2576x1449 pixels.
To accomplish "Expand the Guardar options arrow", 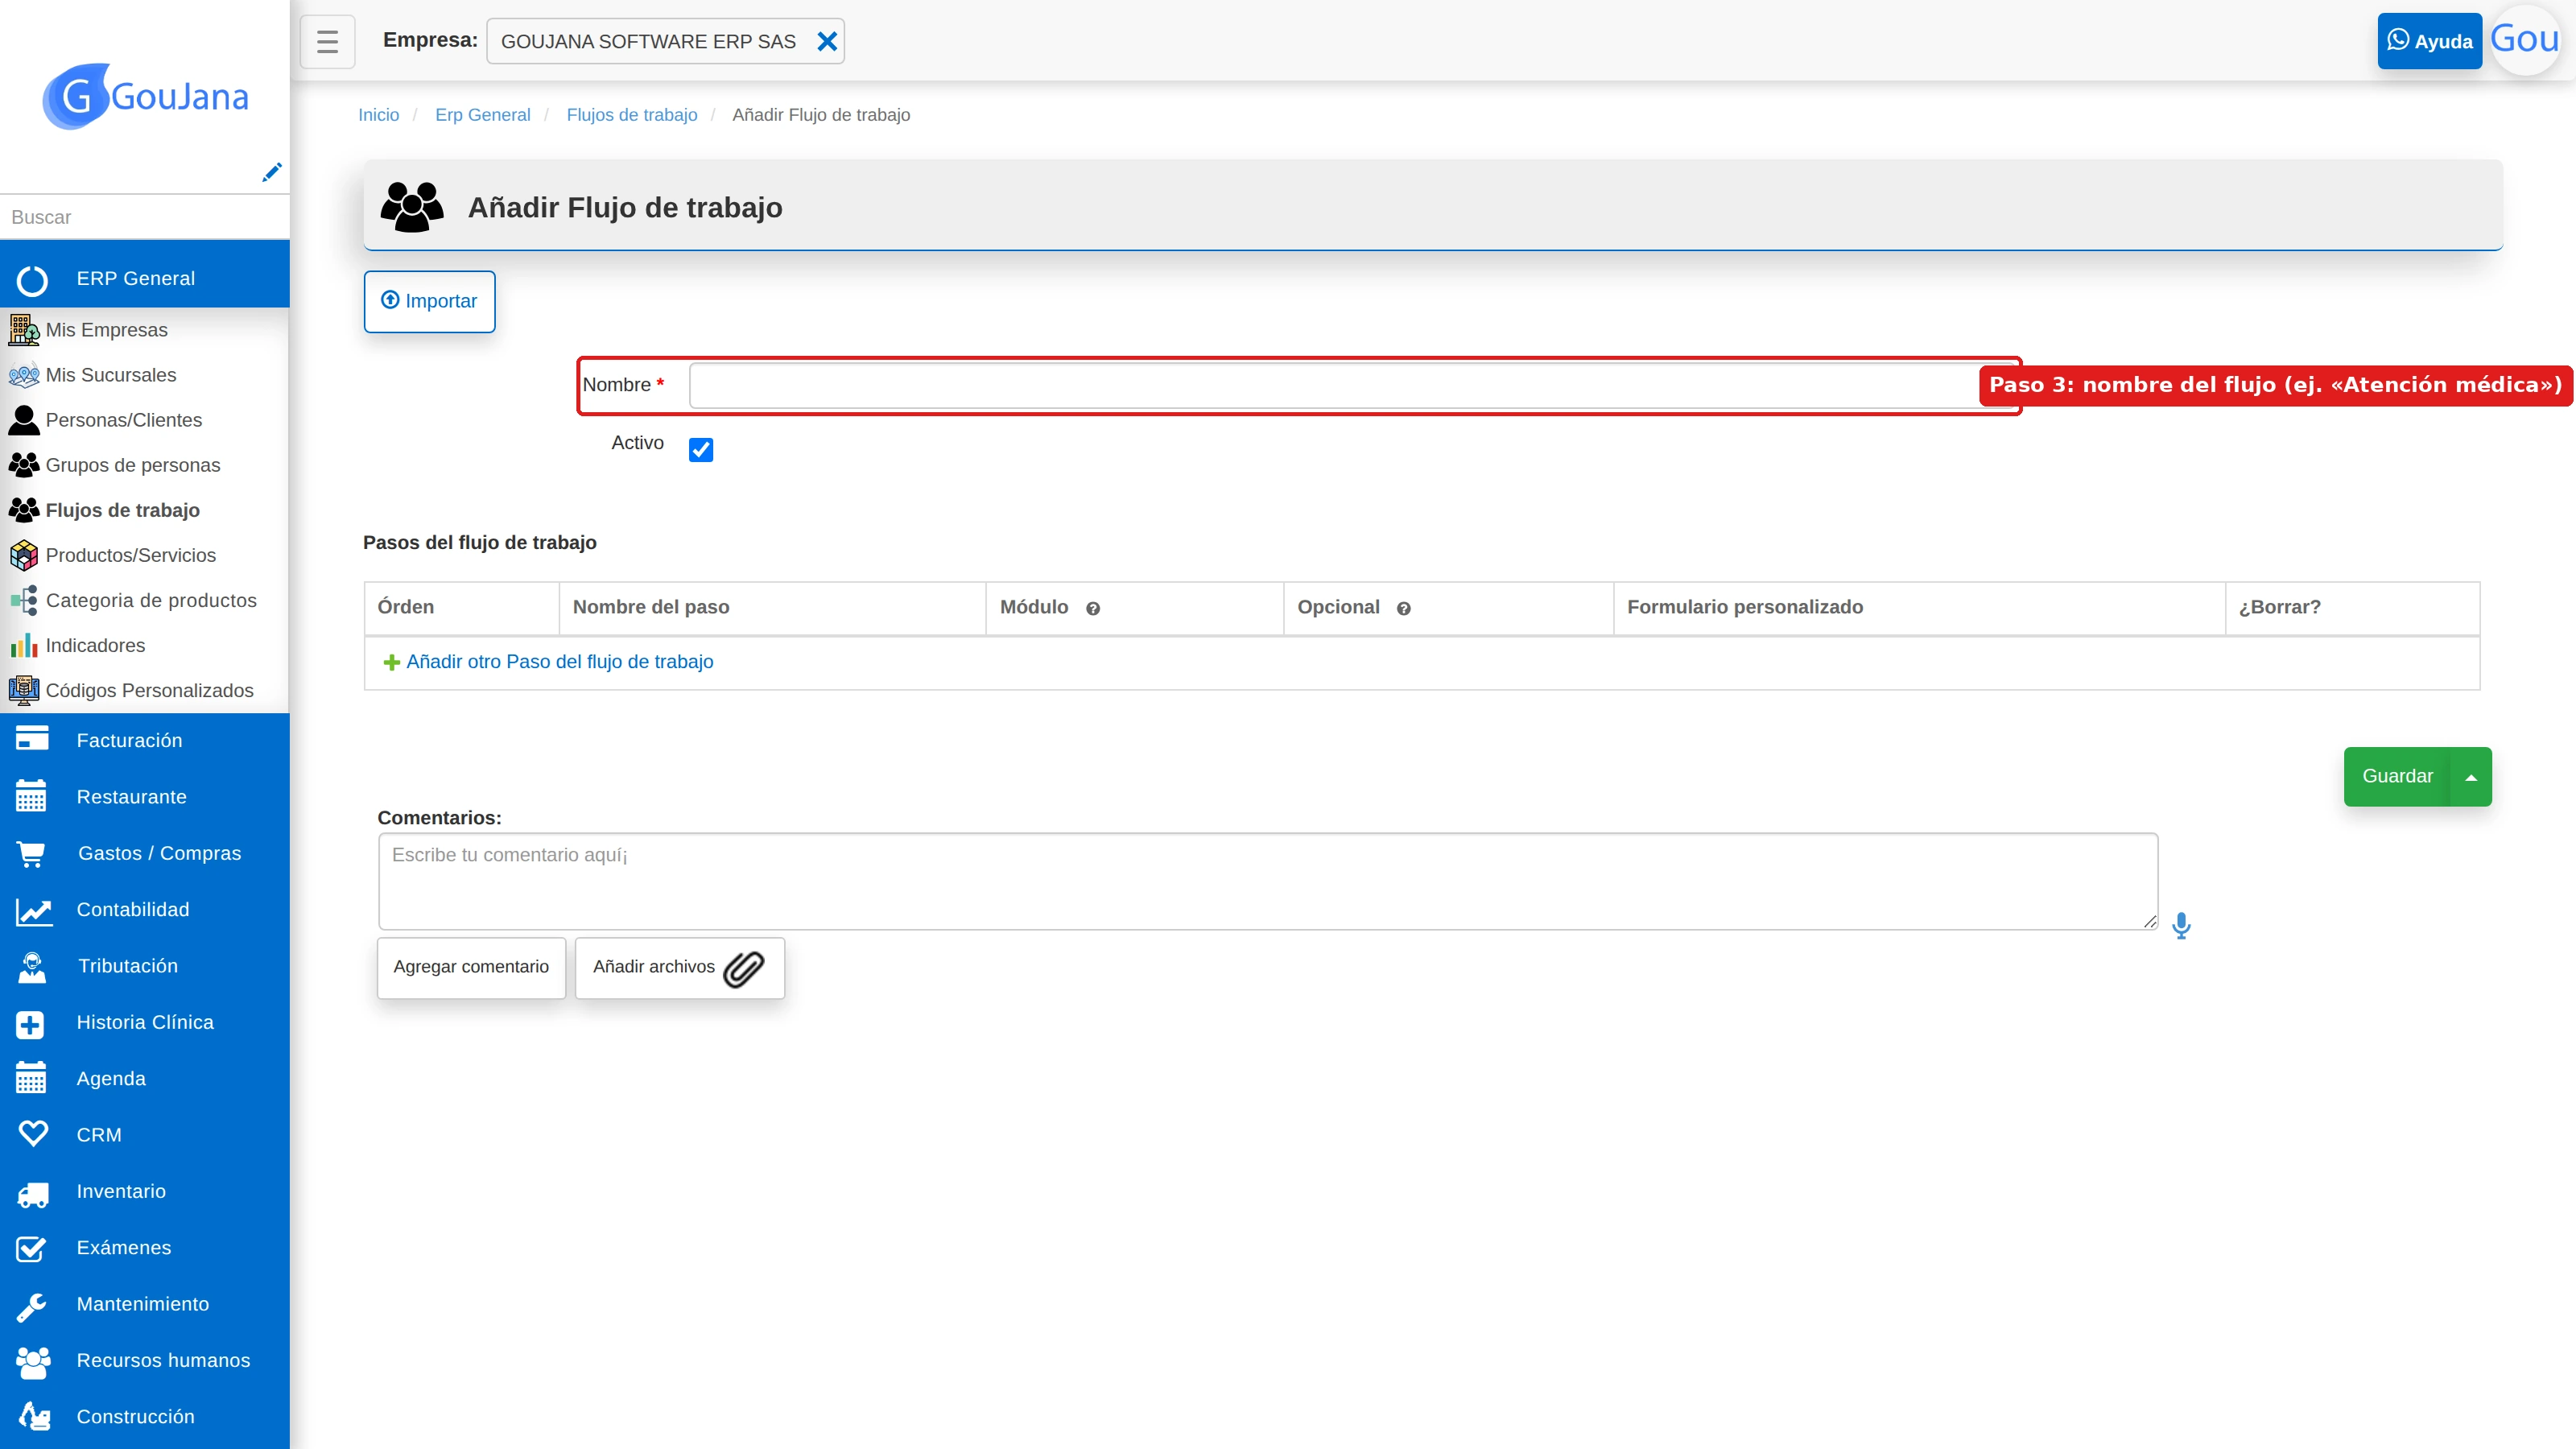I will tap(2471, 777).
